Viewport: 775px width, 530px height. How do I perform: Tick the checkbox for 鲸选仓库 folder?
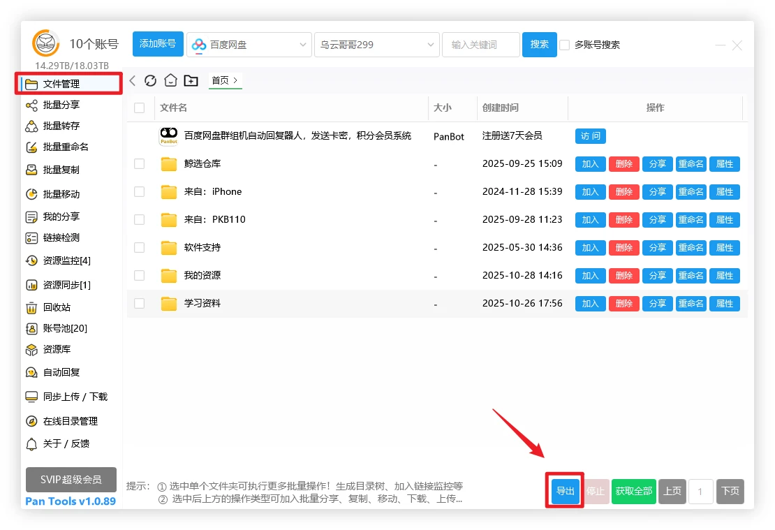tap(140, 163)
